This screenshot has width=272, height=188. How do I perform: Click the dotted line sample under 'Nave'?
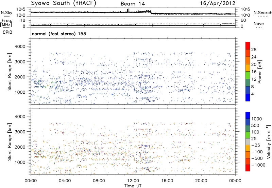pos(259,27)
